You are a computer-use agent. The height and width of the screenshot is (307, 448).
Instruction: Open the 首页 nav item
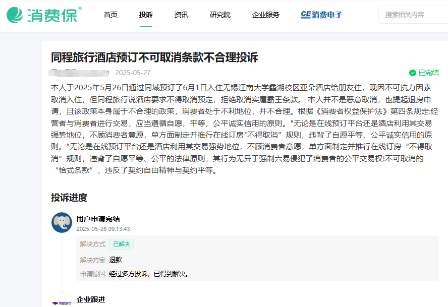click(x=110, y=15)
